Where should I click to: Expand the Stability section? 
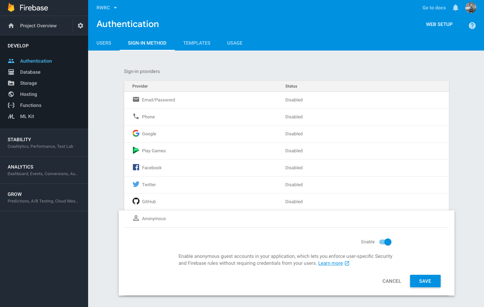(44, 143)
